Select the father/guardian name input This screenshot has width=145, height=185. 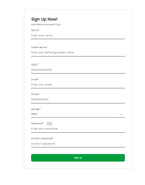(78, 53)
